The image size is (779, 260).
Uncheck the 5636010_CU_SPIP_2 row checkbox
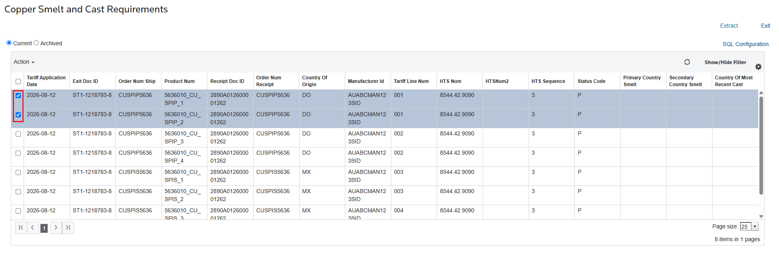pyautogui.click(x=18, y=115)
